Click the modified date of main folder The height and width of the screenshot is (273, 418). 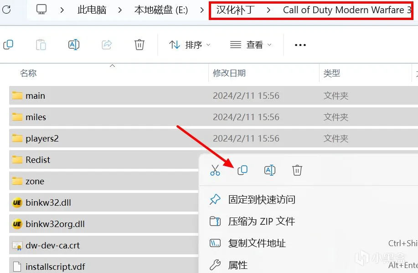[246, 96]
